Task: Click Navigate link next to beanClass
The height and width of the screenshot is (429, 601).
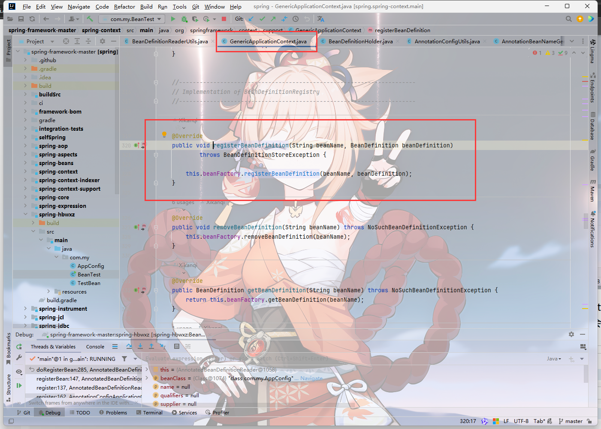Action: [311, 378]
